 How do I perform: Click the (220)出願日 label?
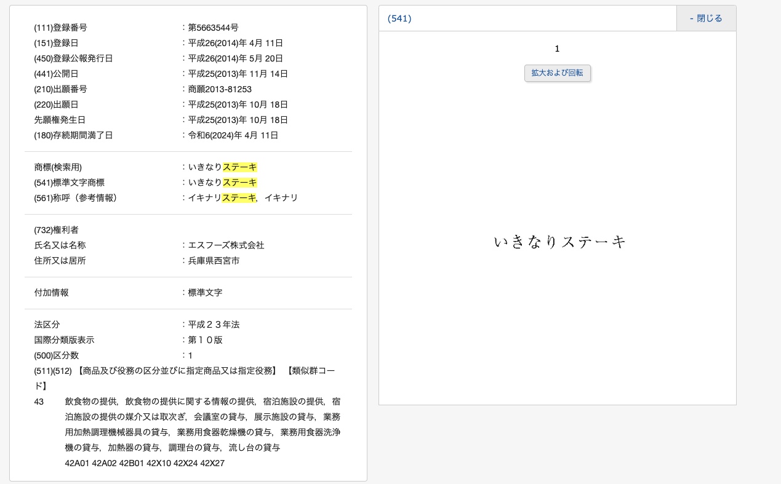pos(56,105)
